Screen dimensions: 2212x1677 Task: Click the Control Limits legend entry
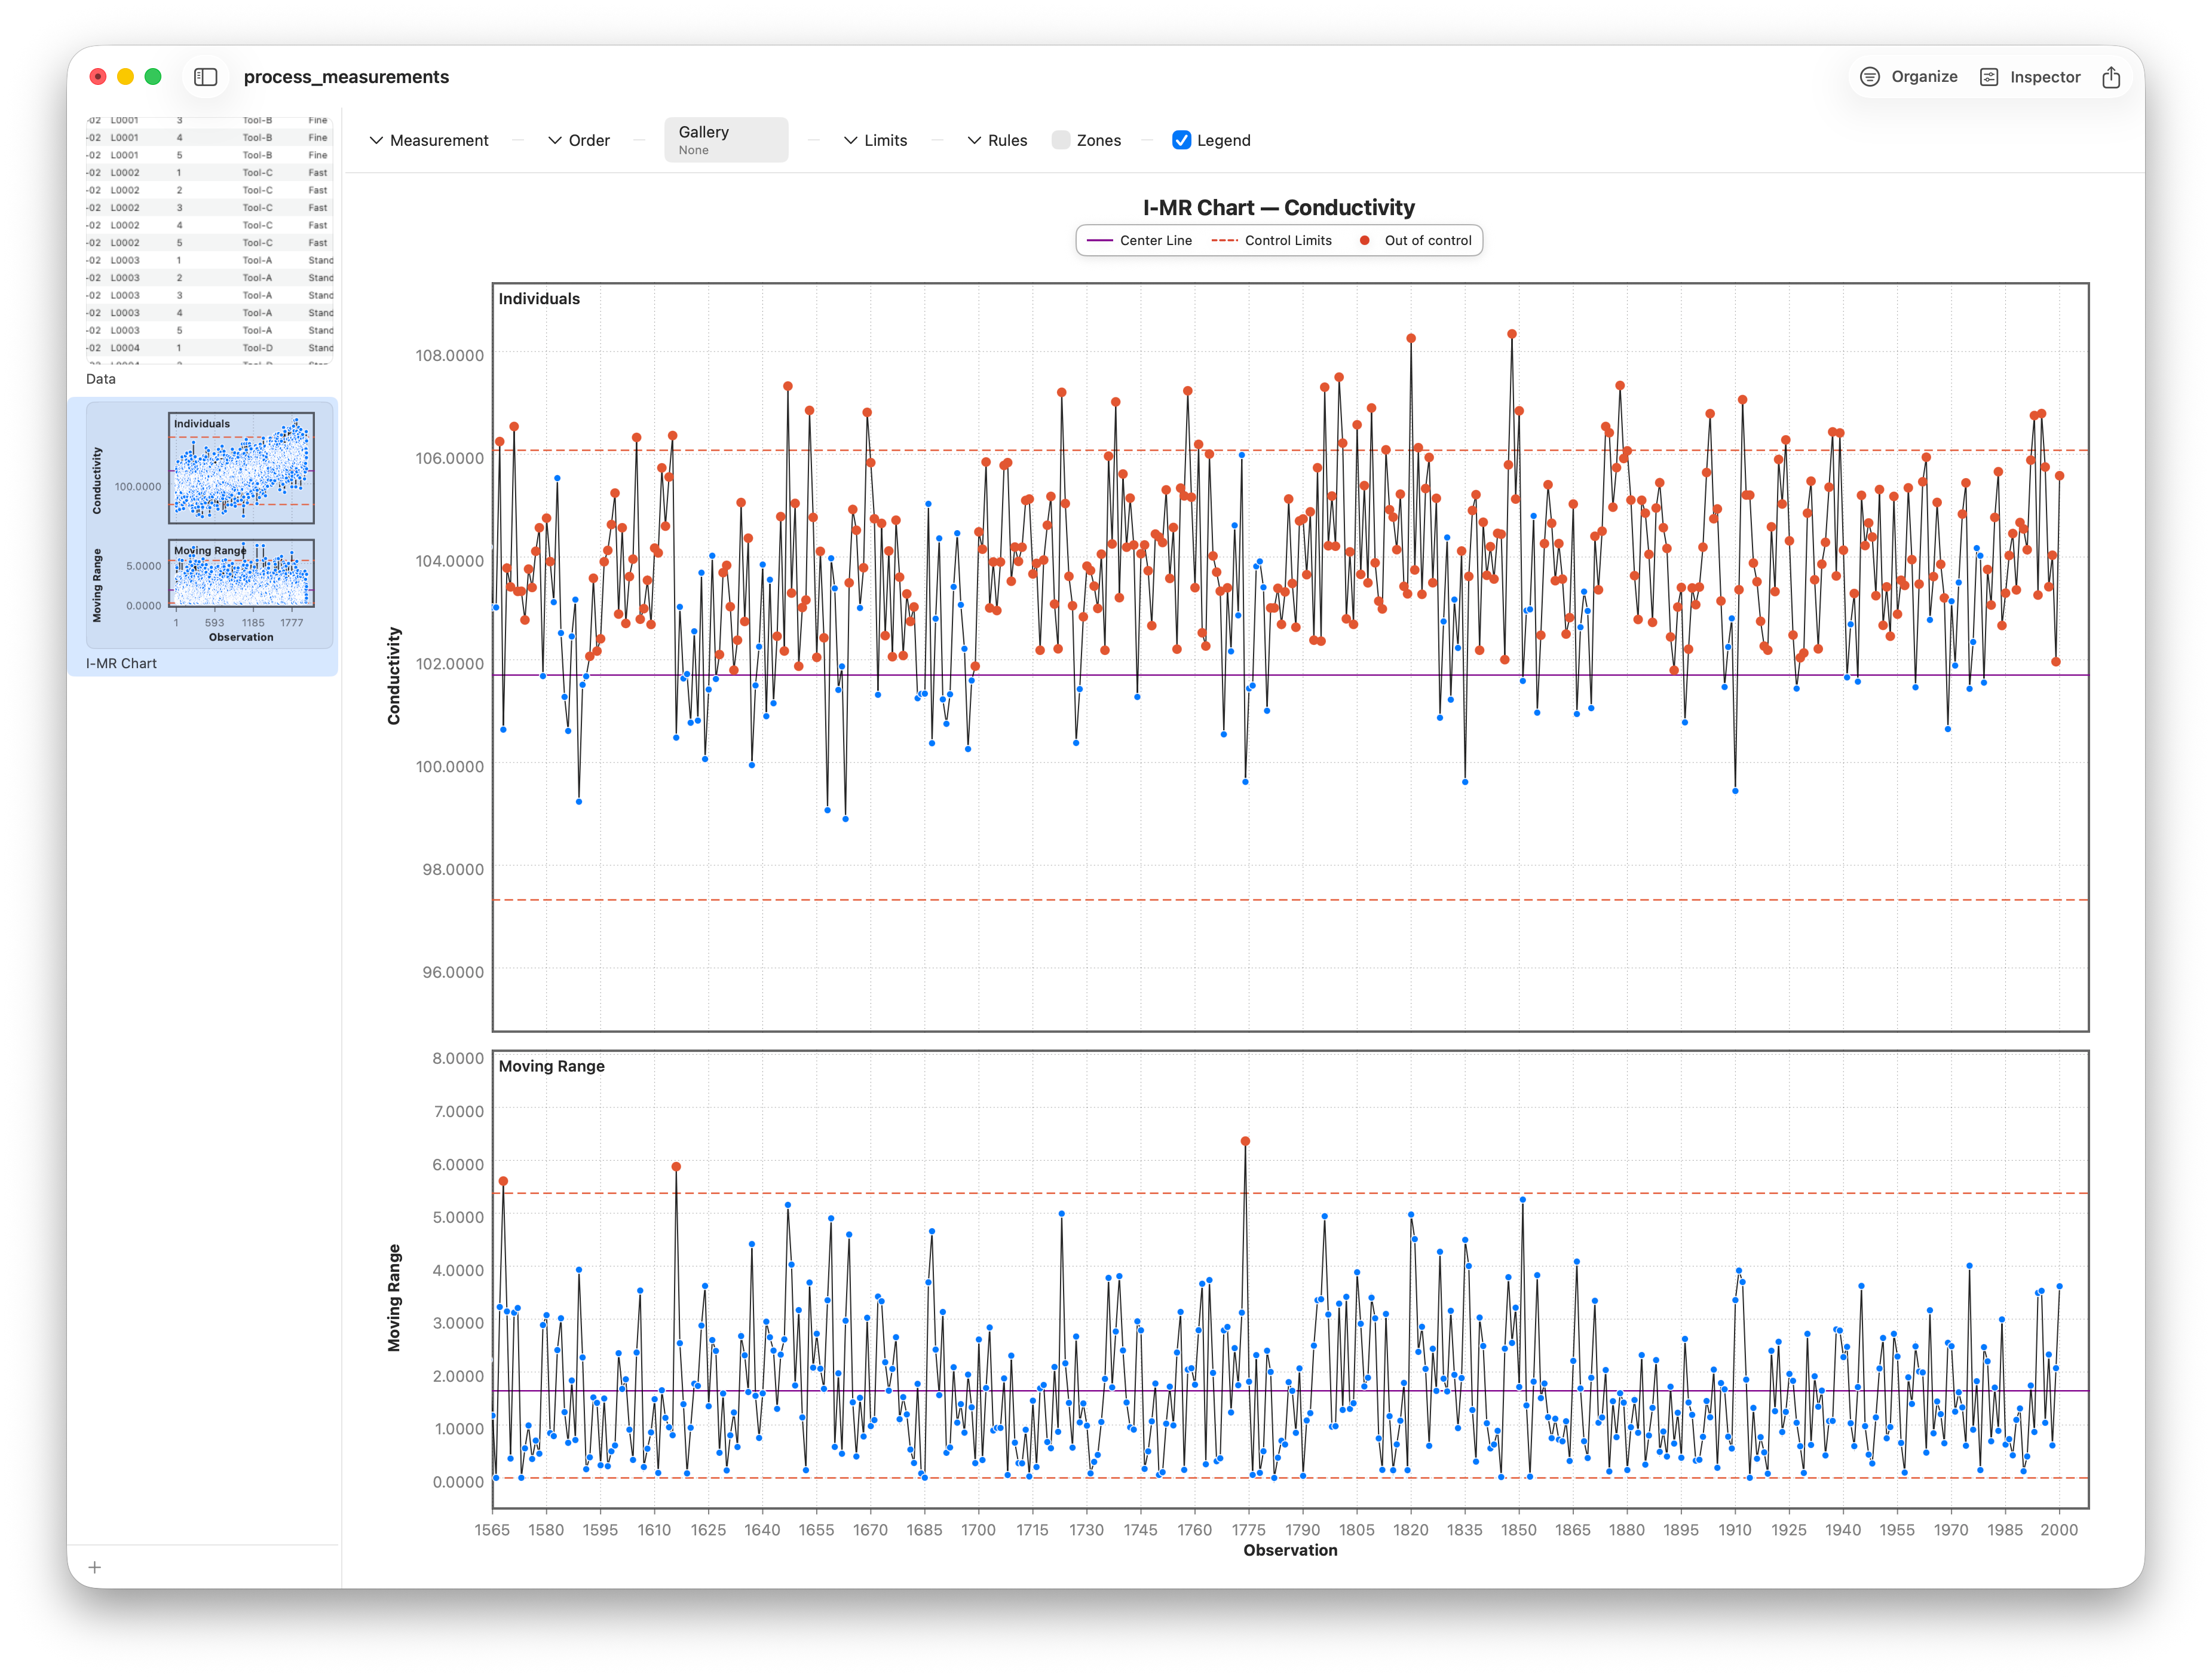pyautogui.click(x=1271, y=241)
